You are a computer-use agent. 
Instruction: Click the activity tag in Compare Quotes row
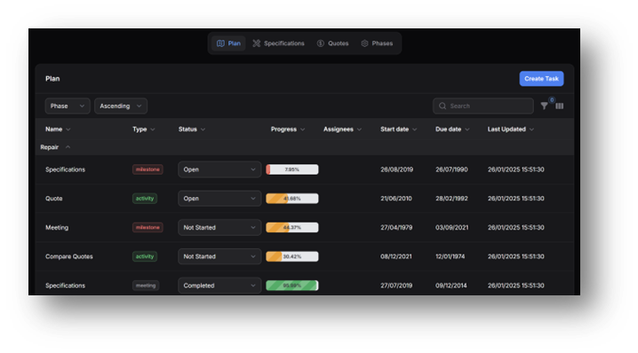(x=145, y=256)
